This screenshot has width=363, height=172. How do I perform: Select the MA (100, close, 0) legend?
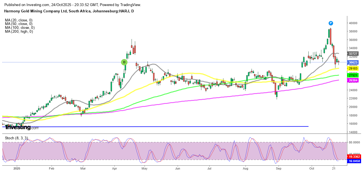point(20,28)
